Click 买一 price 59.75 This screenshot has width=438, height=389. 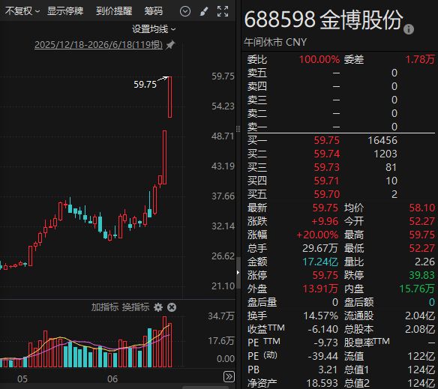pyautogui.click(x=326, y=140)
